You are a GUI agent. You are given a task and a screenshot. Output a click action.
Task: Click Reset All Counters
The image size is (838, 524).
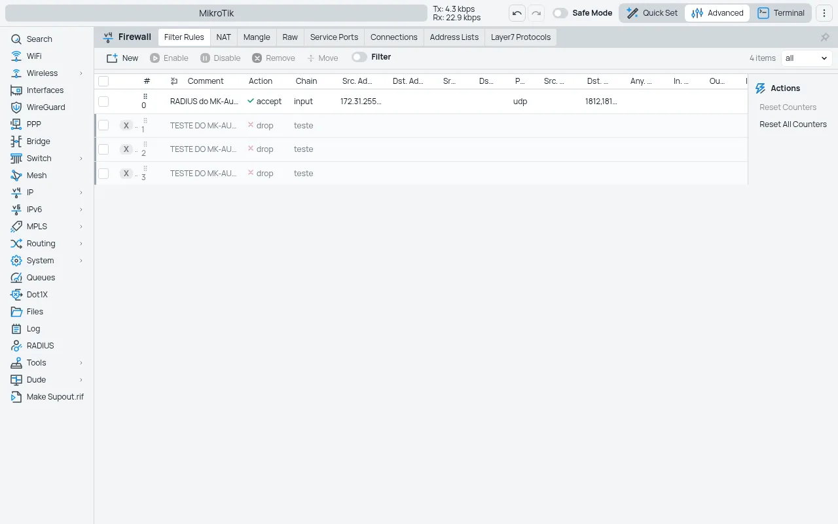click(x=793, y=124)
